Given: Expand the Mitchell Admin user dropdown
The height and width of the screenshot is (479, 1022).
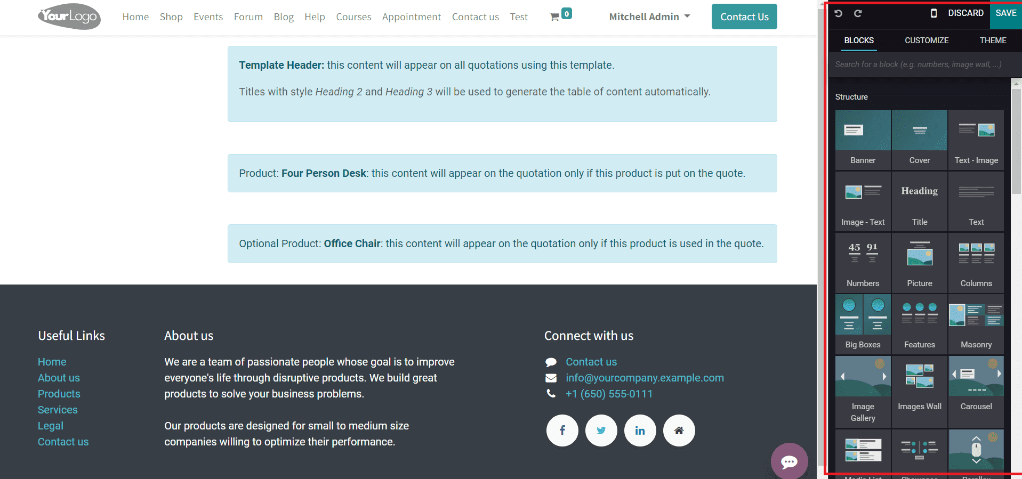Looking at the screenshot, I should pyautogui.click(x=649, y=17).
